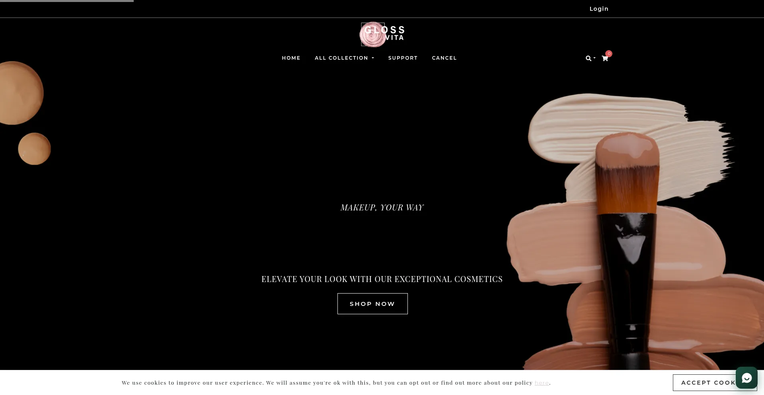The height and width of the screenshot is (395, 764).
Task: Go to the HOME menu item
Action: 291,58
